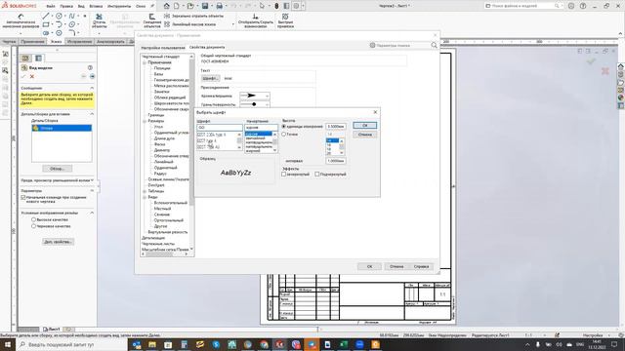625x351 pixels.
Task: Open the Tools menu
Action: 119,7
